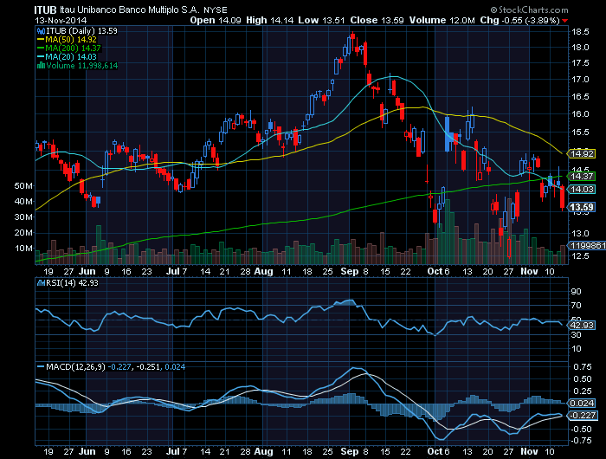This screenshot has height=459, width=606.
Task: Click the 11998614 volume tag on the right axis
Action: coord(587,246)
